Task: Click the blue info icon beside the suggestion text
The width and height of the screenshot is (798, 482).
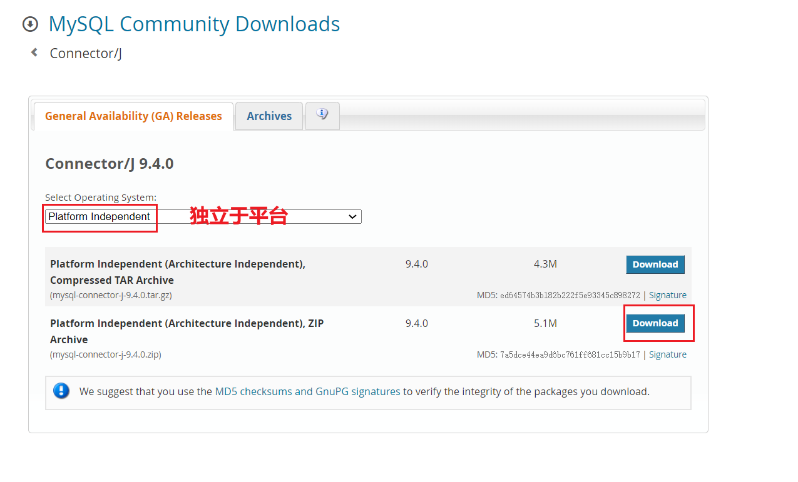Action: [x=61, y=391]
